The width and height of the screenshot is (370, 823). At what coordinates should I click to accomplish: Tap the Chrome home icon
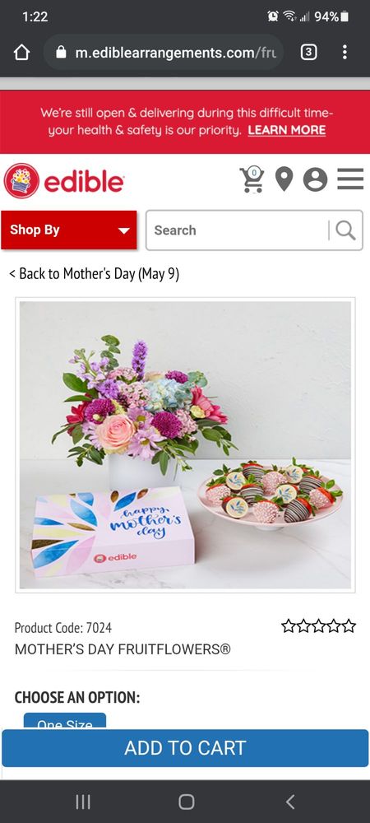pyautogui.click(x=21, y=52)
